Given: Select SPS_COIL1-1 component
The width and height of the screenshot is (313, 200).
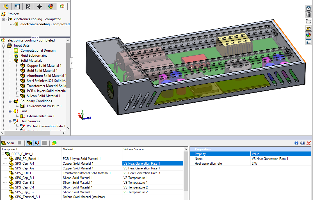Looking at the screenshot, I should point(24,173).
